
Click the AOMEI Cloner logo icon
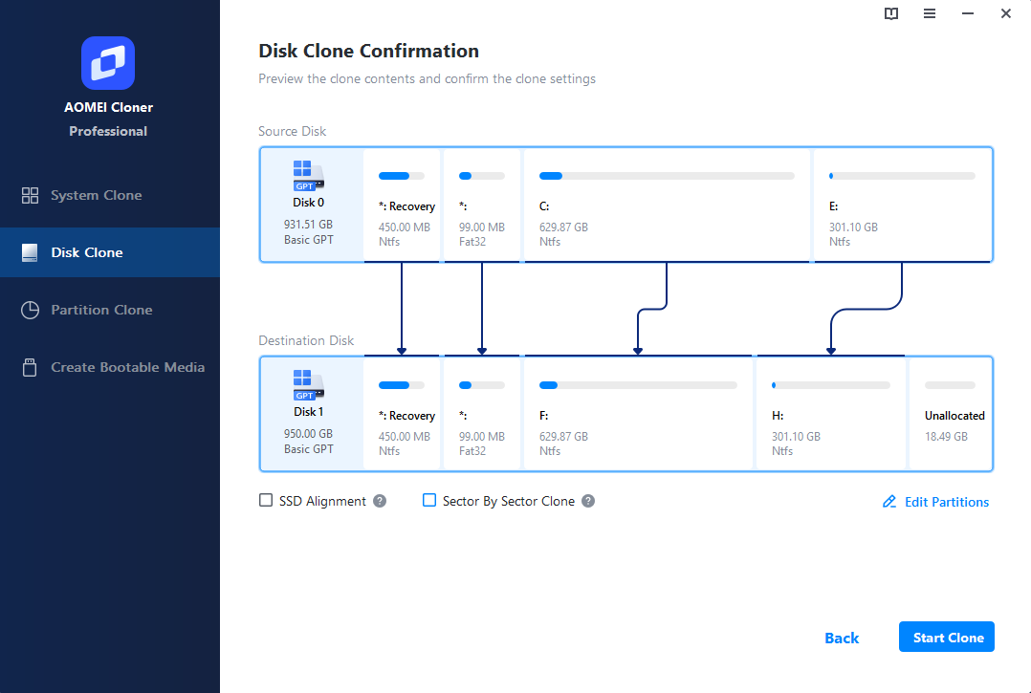[108, 63]
